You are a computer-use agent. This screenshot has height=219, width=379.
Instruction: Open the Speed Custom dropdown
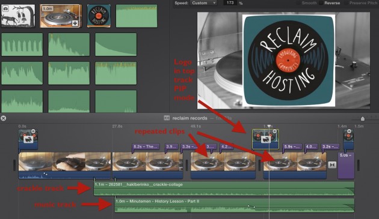pos(204,3)
